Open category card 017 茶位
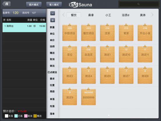161x121 pixels. coord(70,54)
